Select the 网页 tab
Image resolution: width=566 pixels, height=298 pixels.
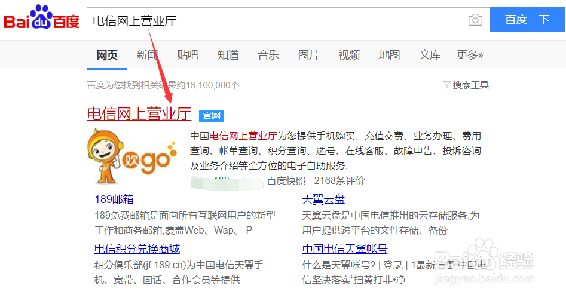[x=107, y=55]
